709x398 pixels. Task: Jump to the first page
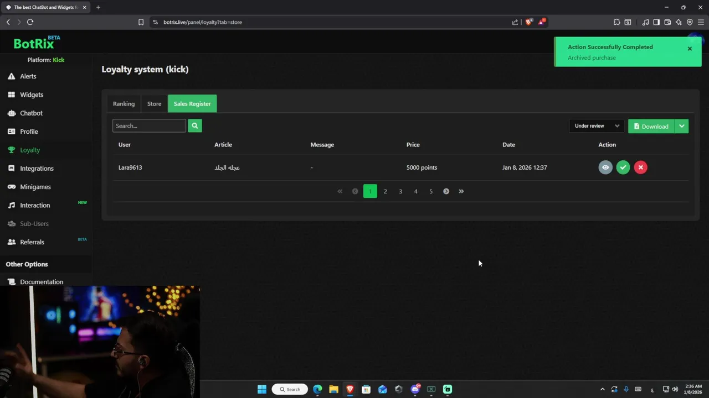pos(340,191)
